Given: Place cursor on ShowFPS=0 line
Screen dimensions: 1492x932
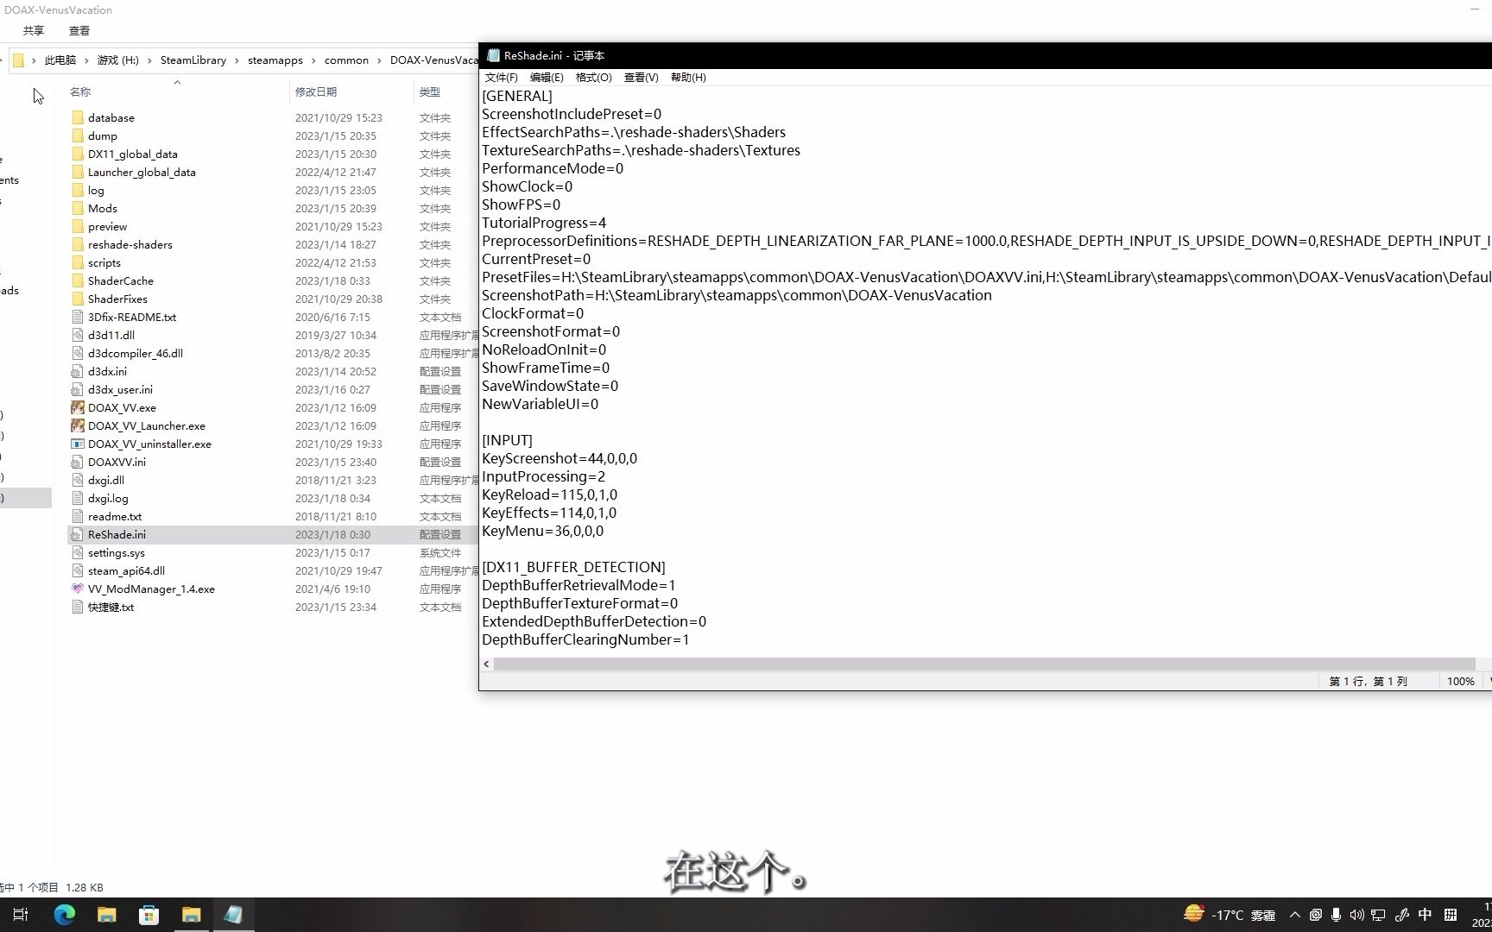Looking at the screenshot, I should coord(522,205).
